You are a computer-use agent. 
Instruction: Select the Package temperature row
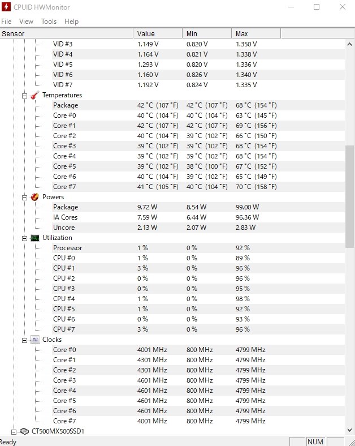pos(172,105)
